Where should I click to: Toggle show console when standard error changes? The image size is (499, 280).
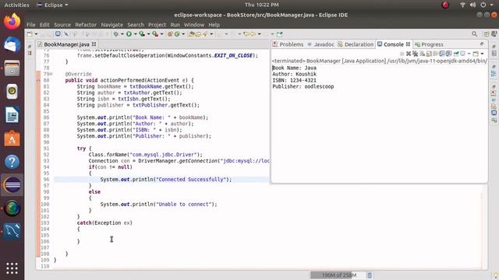pos(449,54)
